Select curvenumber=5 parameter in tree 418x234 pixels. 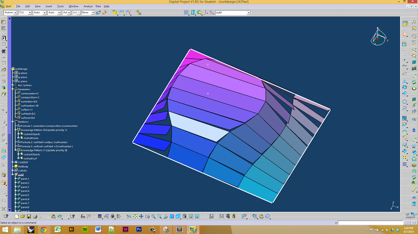30,93
